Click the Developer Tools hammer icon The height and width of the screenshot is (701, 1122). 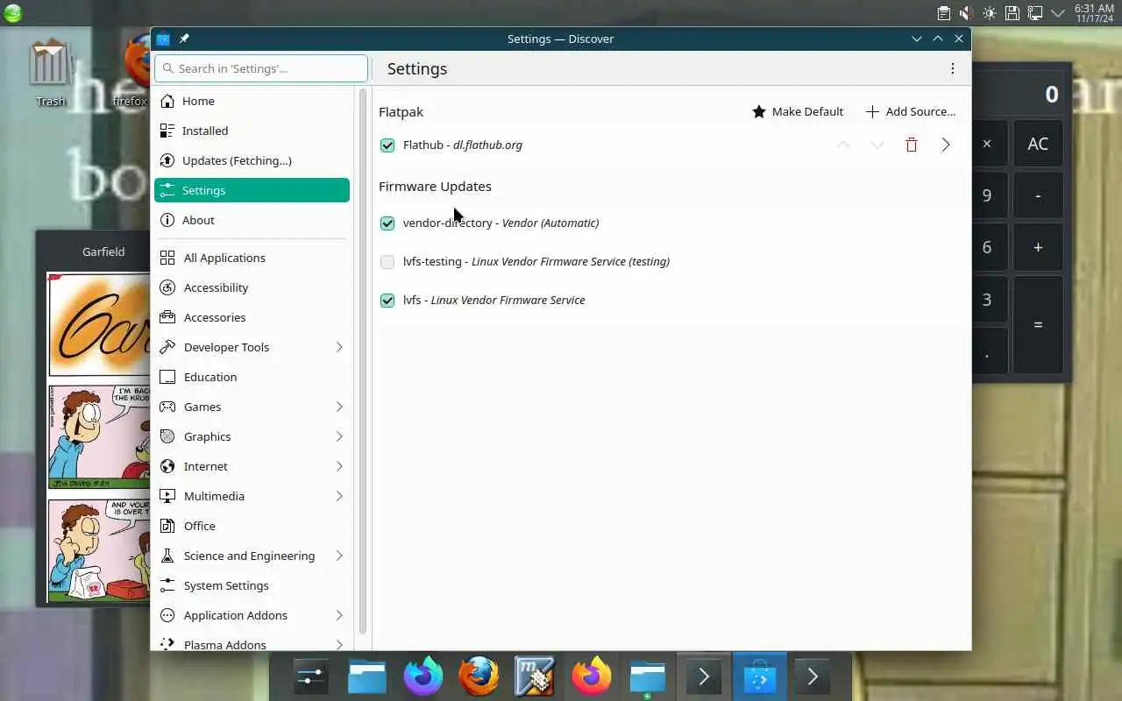click(x=167, y=347)
